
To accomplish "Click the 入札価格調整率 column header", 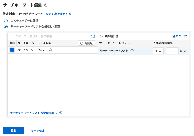I will click(163, 43).
